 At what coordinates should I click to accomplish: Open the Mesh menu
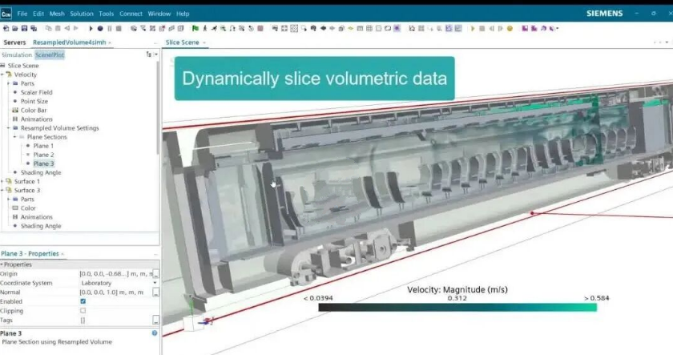point(57,14)
